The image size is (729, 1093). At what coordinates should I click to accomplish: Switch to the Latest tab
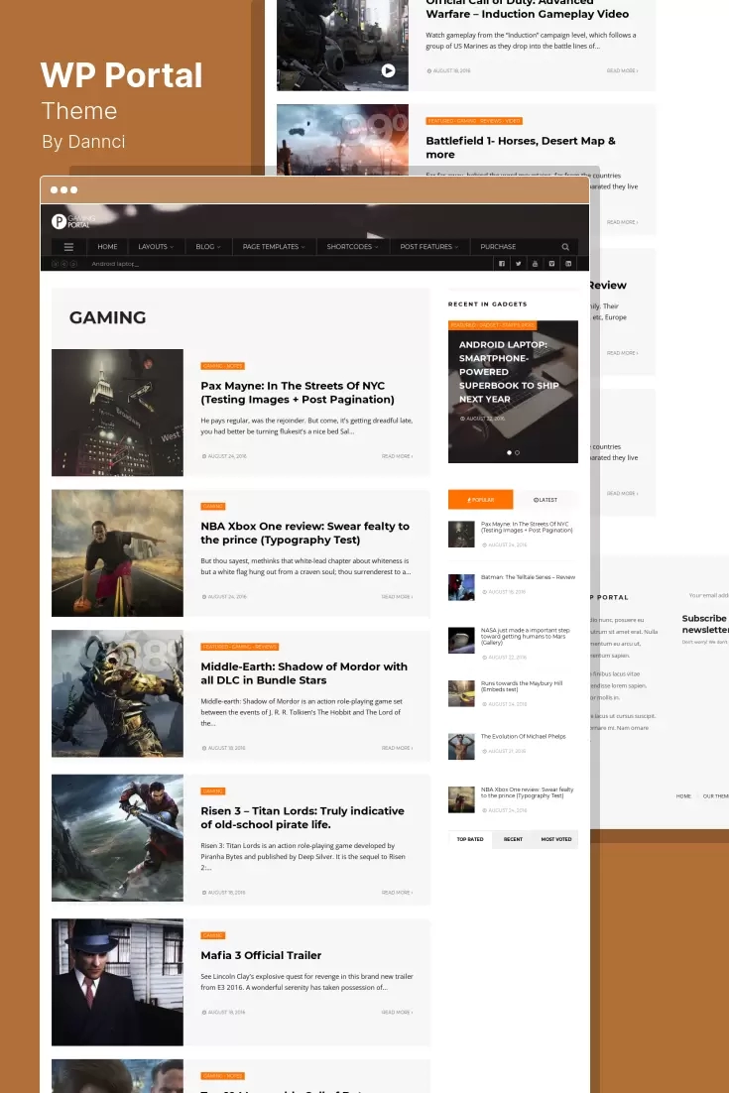click(x=545, y=500)
